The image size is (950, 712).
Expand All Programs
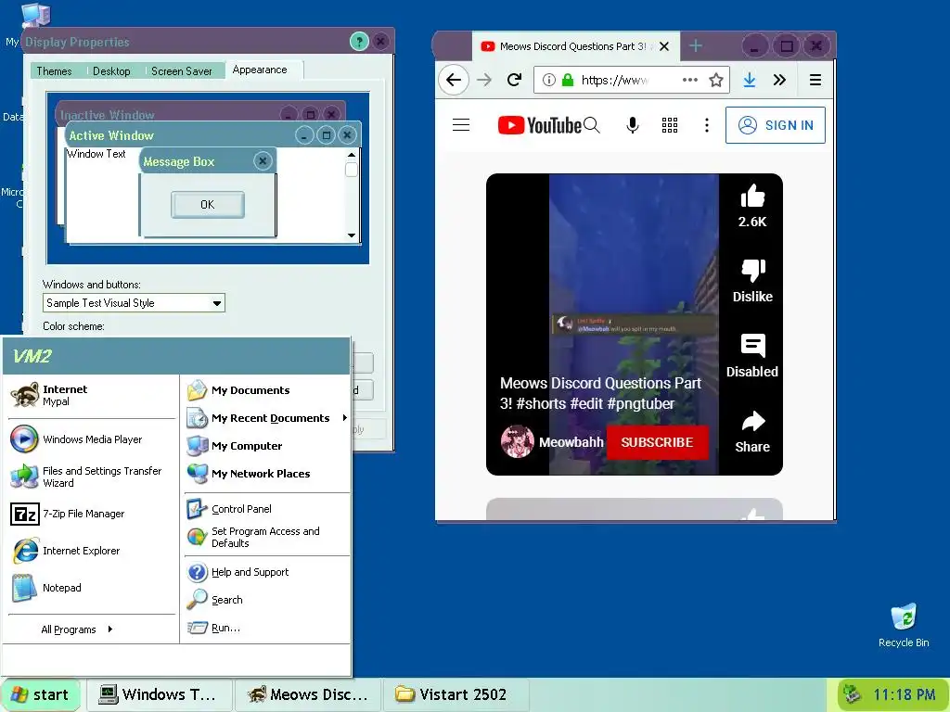77,629
